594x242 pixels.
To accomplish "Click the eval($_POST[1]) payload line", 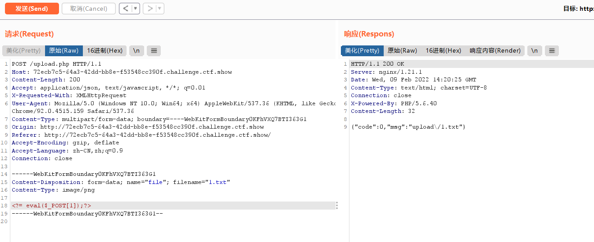I will [51, 206].
